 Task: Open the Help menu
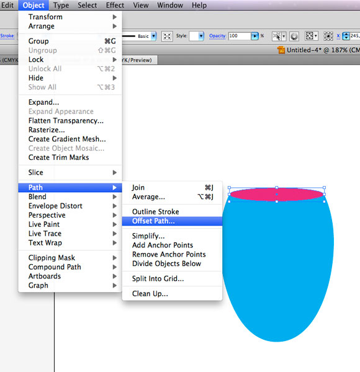[199, 5]
